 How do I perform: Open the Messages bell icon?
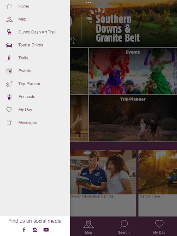(x=9, y=123)
